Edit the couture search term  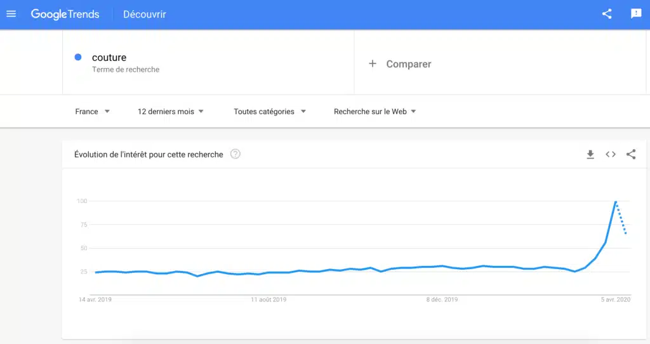coord(109,58)
